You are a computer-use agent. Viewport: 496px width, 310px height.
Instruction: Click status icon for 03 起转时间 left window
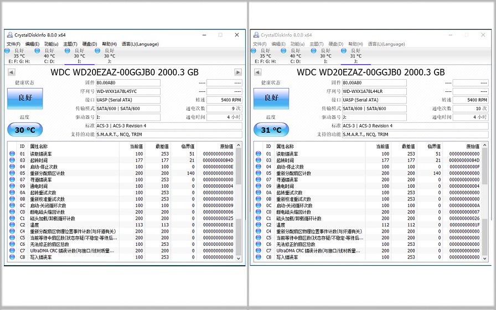click(x=12, y=160)
